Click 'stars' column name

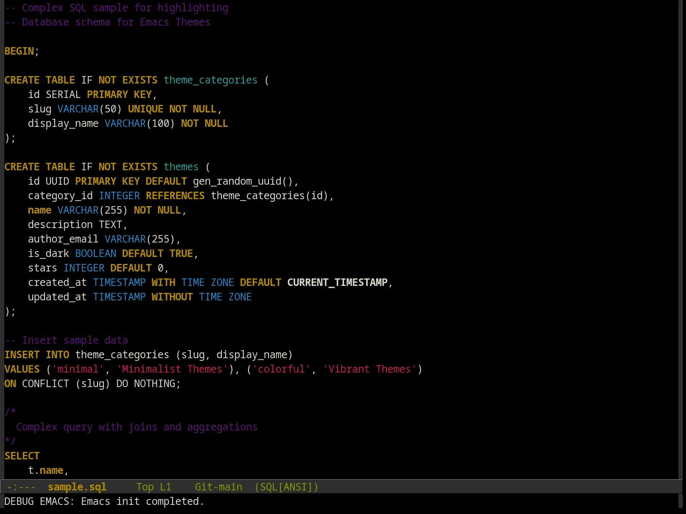coord(43,268)
